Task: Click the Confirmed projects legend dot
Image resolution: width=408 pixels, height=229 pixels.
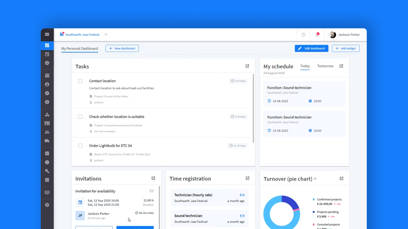Action: [x=313, y=199]
